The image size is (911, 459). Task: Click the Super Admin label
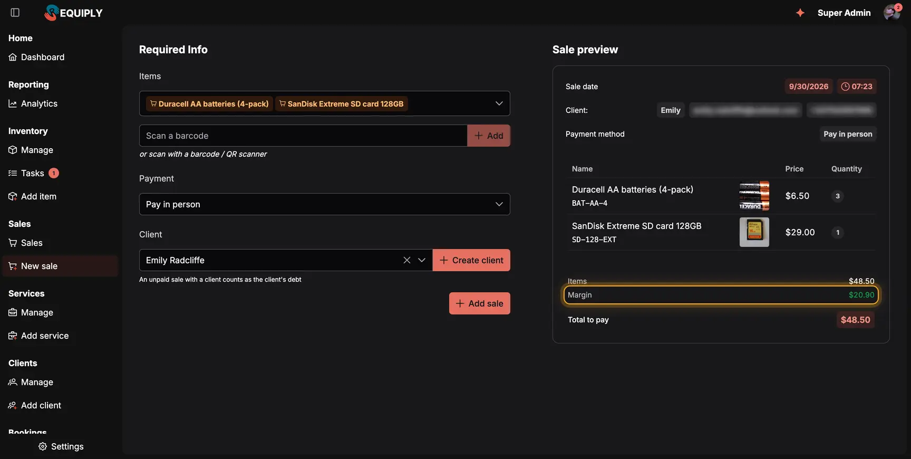[844, 13]
